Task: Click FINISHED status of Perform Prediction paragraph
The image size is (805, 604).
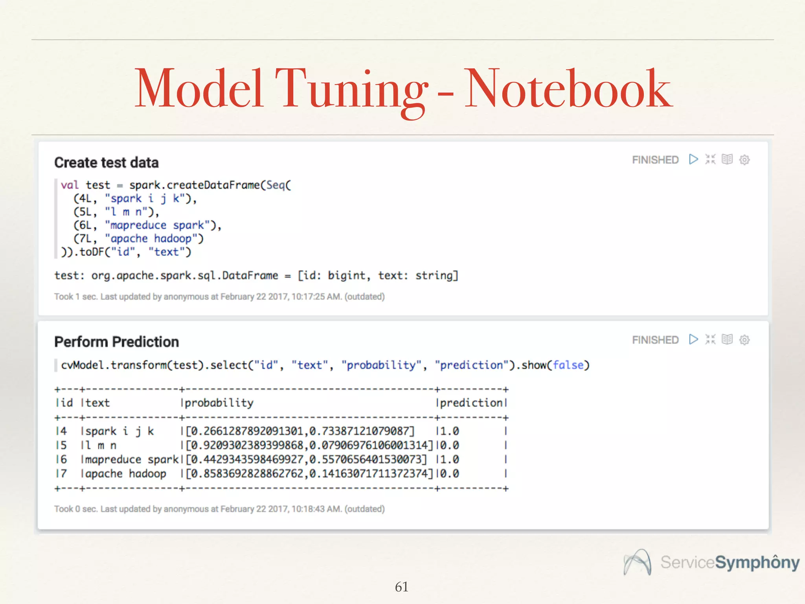Action: click(x=655, y=340)
